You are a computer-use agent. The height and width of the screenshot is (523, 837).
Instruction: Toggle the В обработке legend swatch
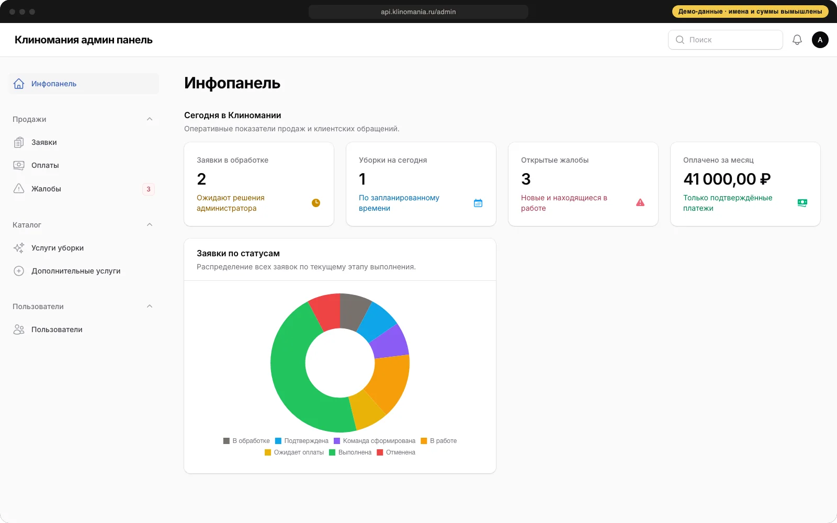(x=227, y=441)
